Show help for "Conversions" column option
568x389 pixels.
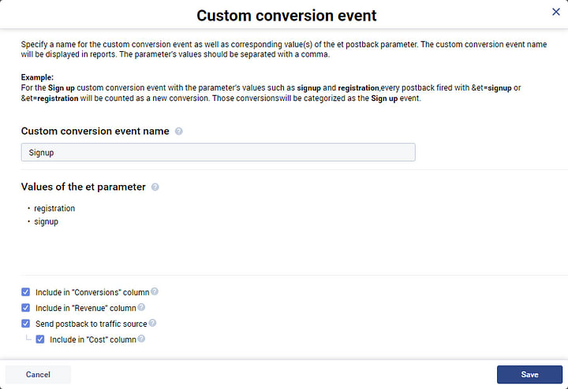pyautogui.click(x=155, y=292)
